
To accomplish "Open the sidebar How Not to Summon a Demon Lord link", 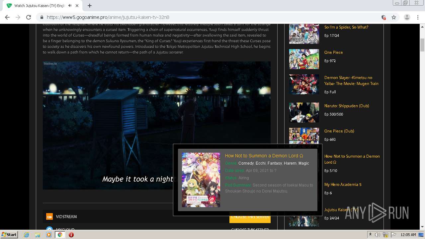I will point(352,159).
